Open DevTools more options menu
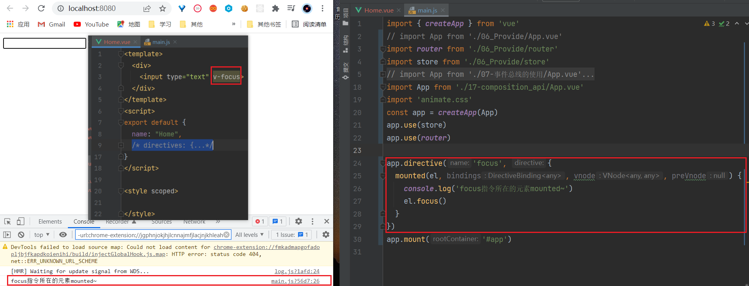749x286 pixels. pos(312,222)
